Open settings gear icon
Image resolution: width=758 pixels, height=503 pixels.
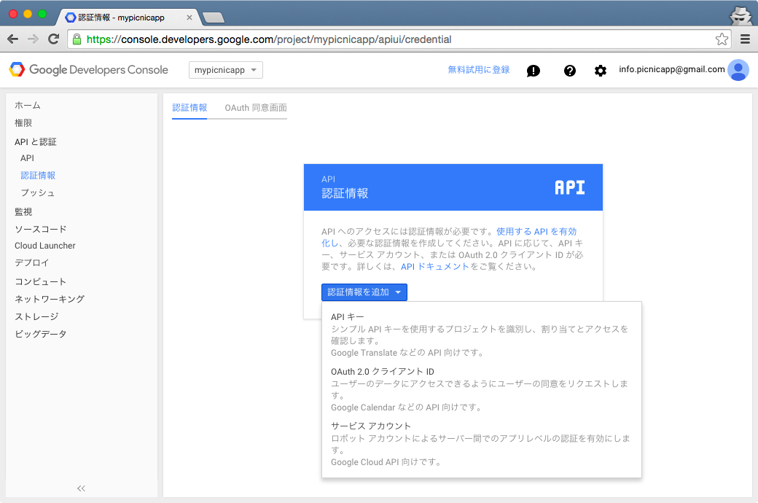pyautogui.click(x=601, y=71)
